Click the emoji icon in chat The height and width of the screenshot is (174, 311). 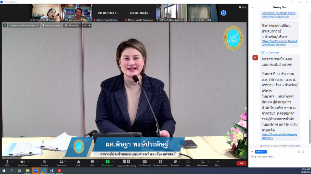[x=303, y=152]
